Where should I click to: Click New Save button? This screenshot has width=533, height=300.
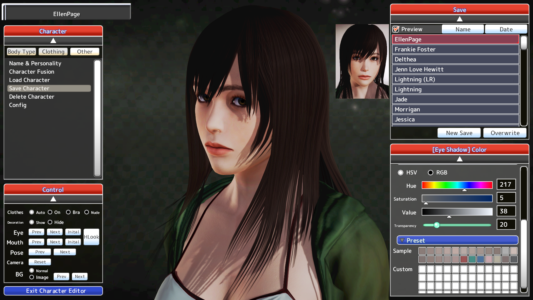click(x=459, y=132)
